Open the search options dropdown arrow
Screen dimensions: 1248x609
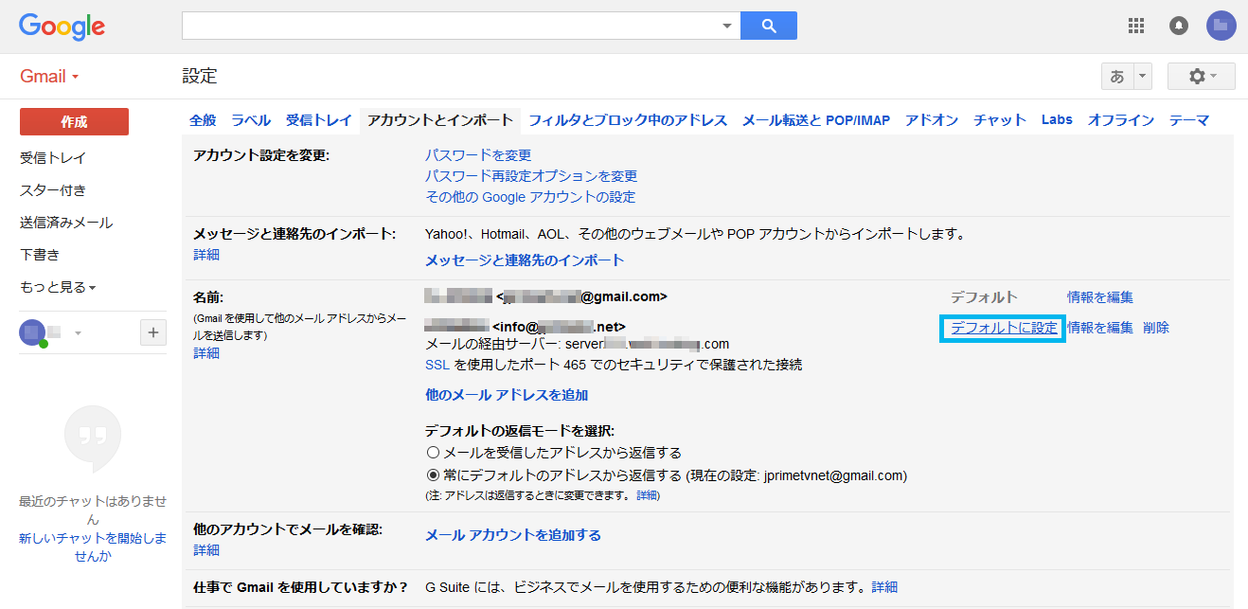point(726,26)
